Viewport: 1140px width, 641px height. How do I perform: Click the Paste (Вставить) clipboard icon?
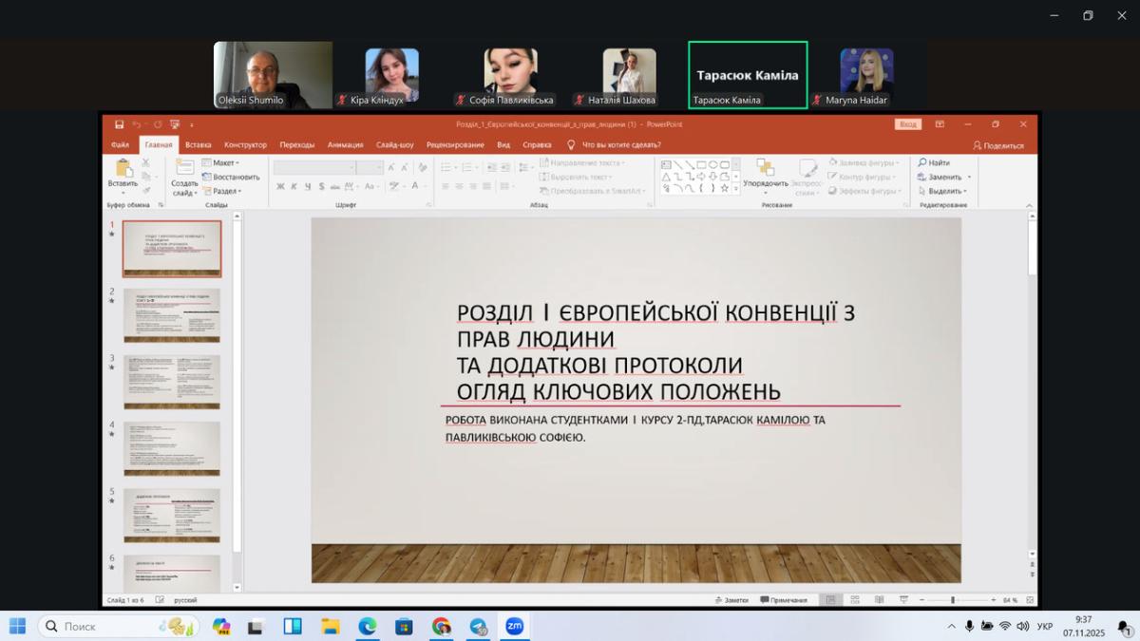[x=122, y=169]
